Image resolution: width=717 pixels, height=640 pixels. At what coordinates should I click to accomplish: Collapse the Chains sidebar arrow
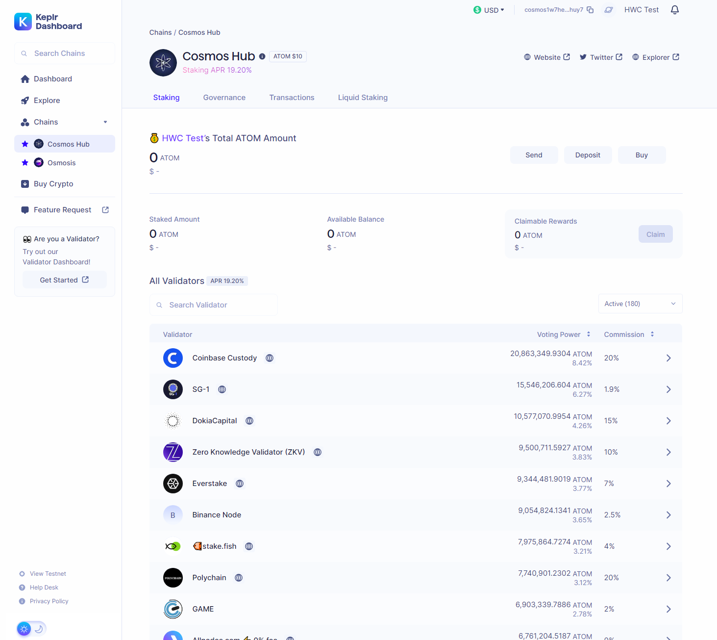[x=105, y=122]
